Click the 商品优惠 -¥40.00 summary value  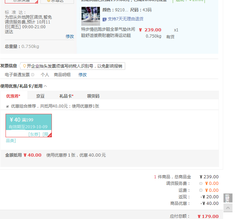(209, 203)
